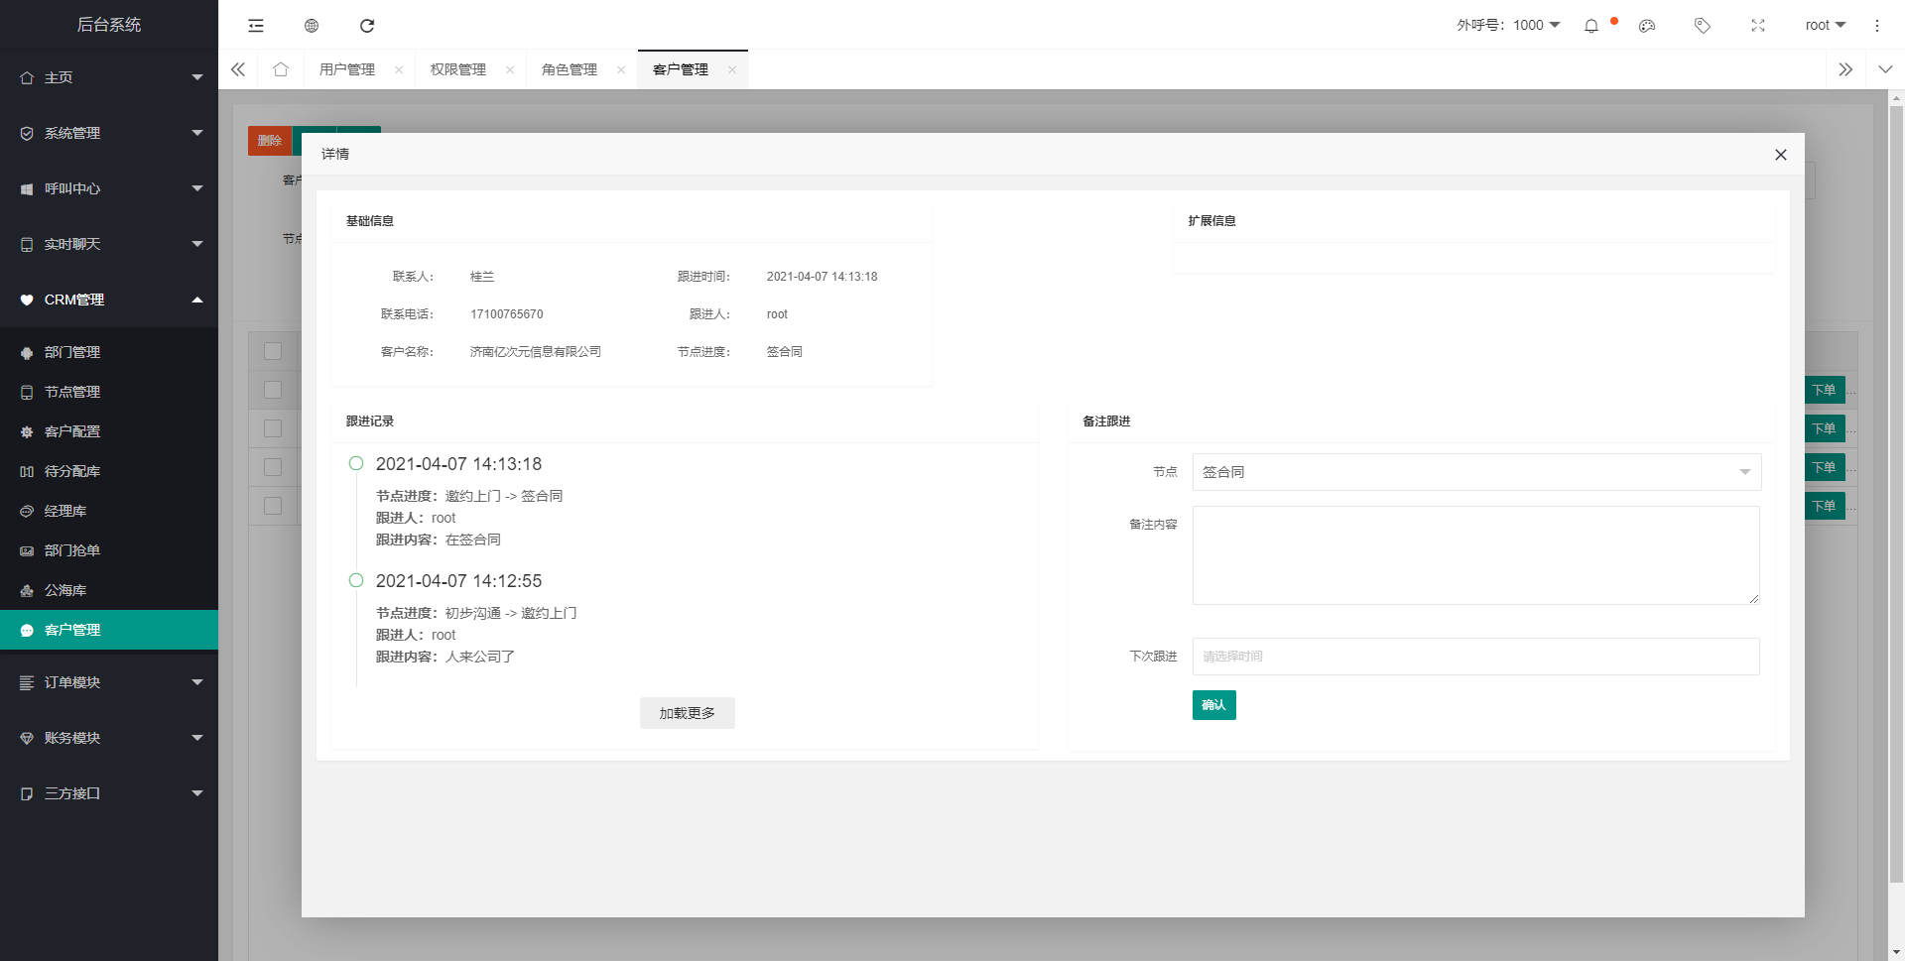1905x961 pixels.
Task: Tick the first row checkbox in table
Action: click(273, 390)
